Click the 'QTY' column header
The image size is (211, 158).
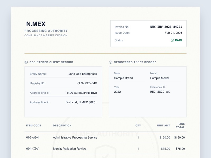point(138,126)
